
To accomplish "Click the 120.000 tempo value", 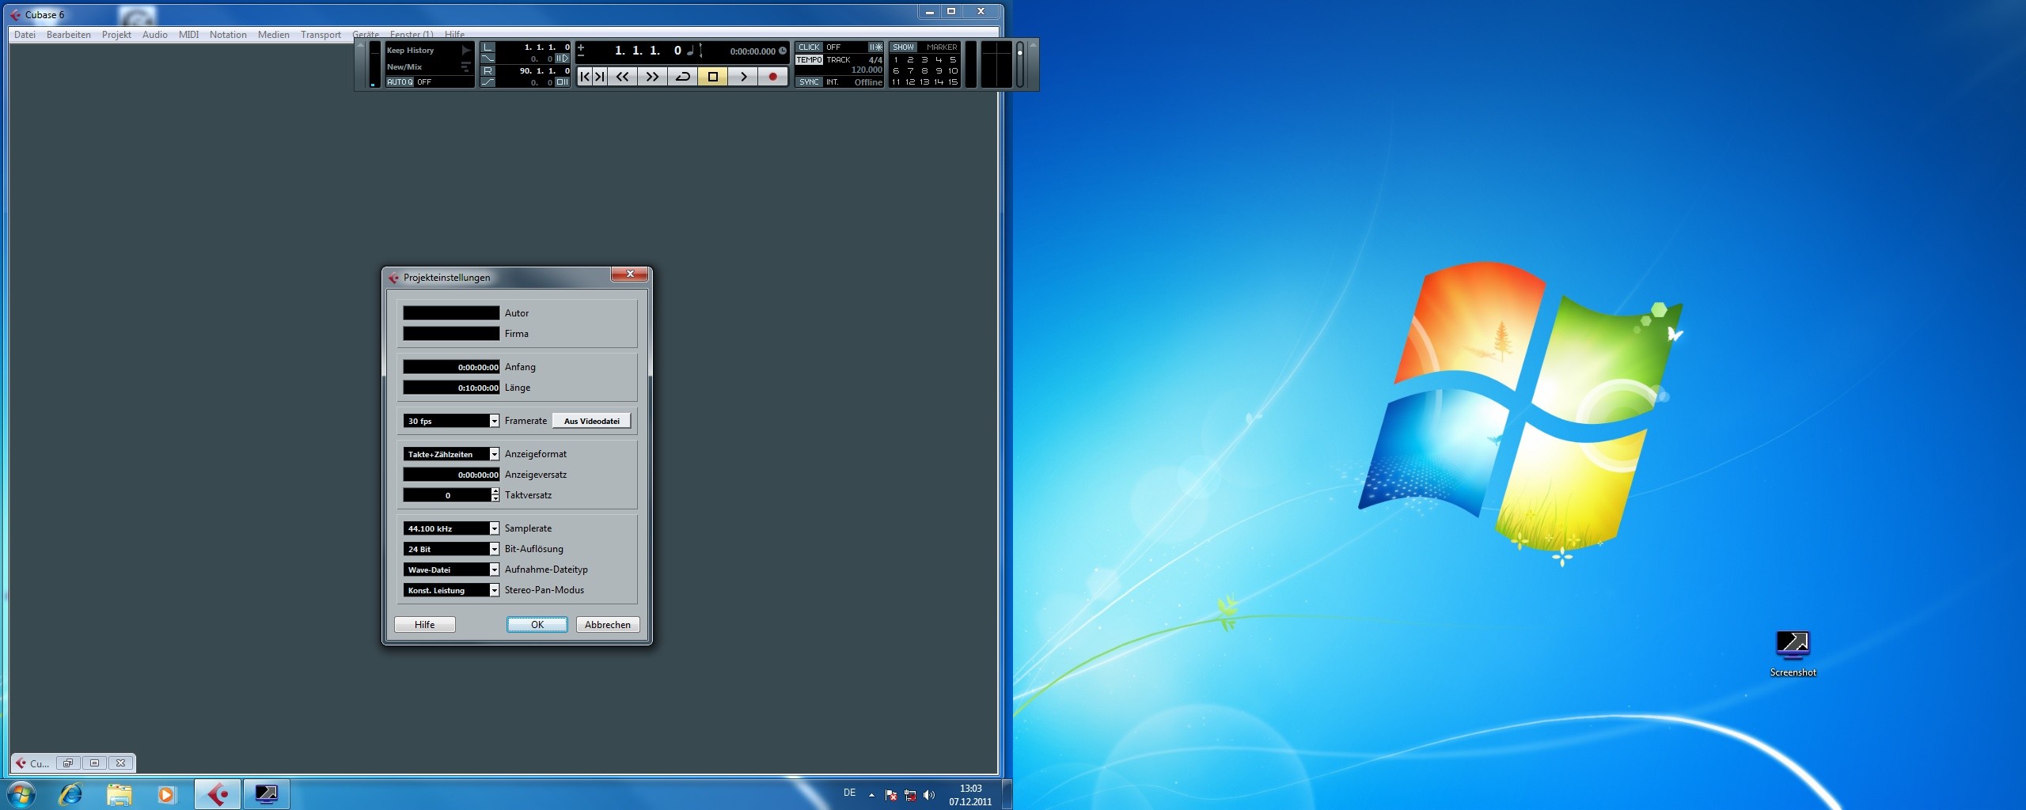I will pyautogui.click(x=867, y=70).
